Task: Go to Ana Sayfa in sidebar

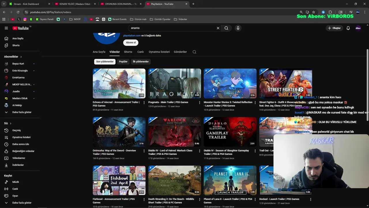Action: coord(18,38)
